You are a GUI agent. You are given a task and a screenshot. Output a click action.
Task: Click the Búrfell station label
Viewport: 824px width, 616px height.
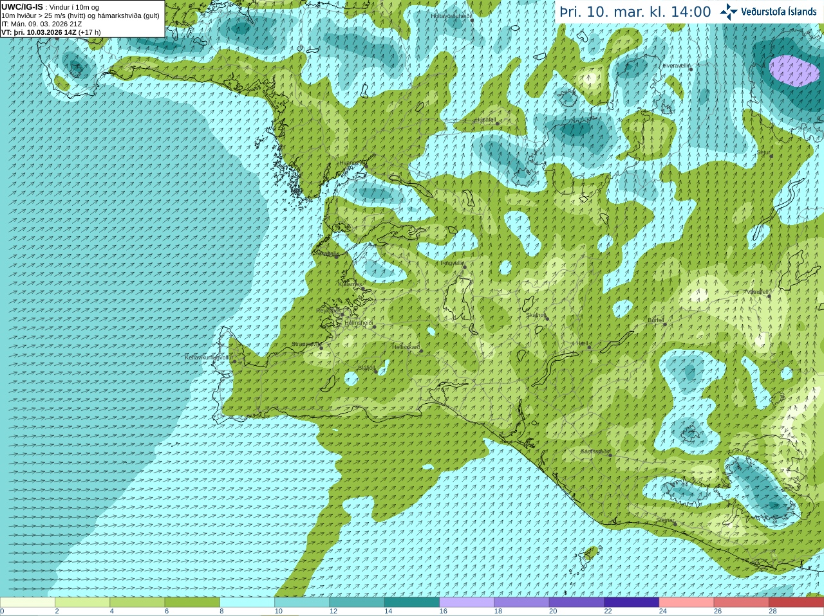(x=655, y=320)
